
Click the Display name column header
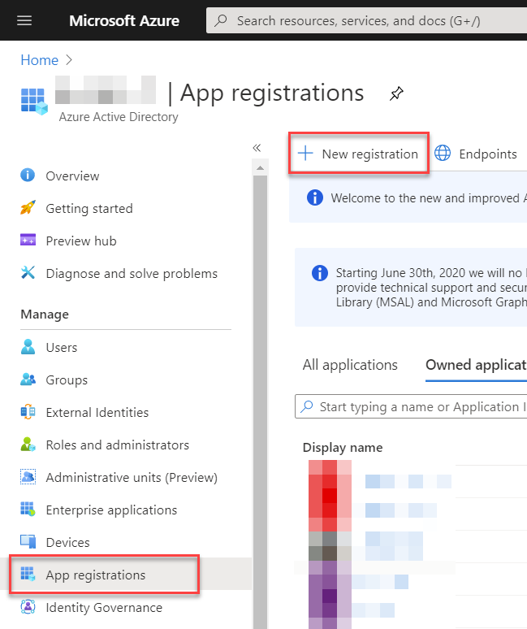[342, 447]
